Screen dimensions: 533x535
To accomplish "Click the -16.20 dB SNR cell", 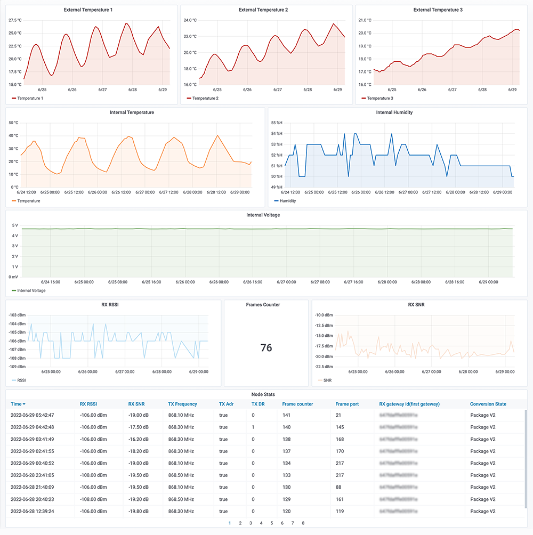I will 139,440.
